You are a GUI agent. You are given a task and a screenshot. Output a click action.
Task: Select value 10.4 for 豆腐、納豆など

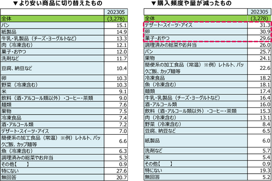point(121,68)
